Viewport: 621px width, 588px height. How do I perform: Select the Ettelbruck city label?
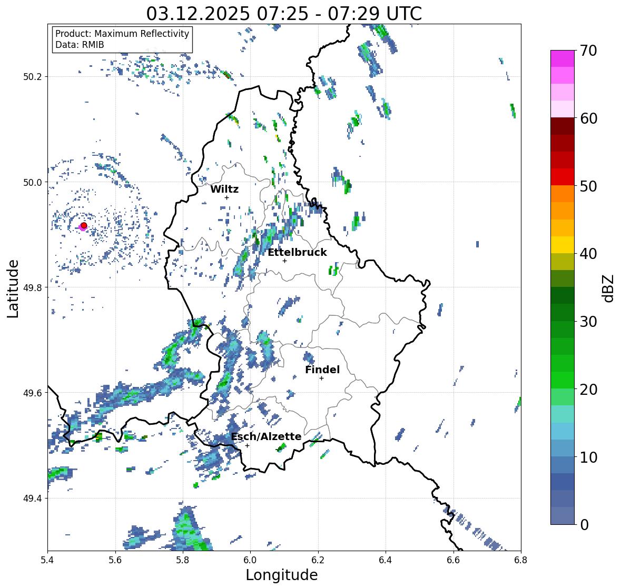click(298, 252)
